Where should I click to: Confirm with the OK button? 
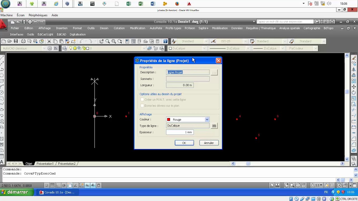(184, 143)
